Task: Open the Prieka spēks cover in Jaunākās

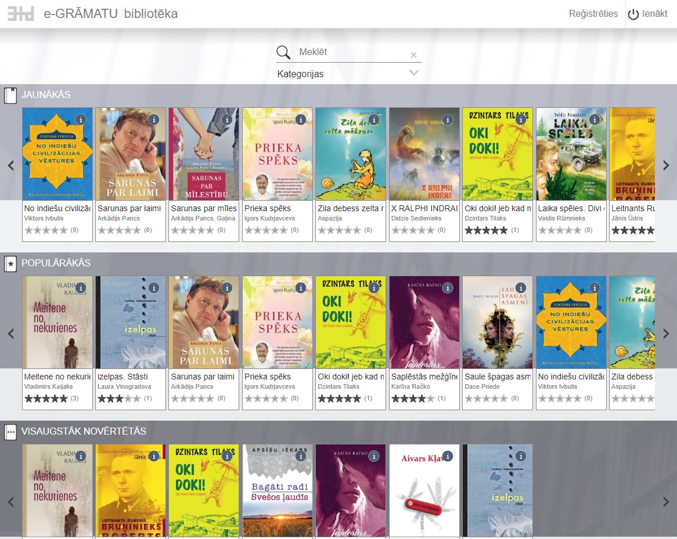Action: pos(278,154)
